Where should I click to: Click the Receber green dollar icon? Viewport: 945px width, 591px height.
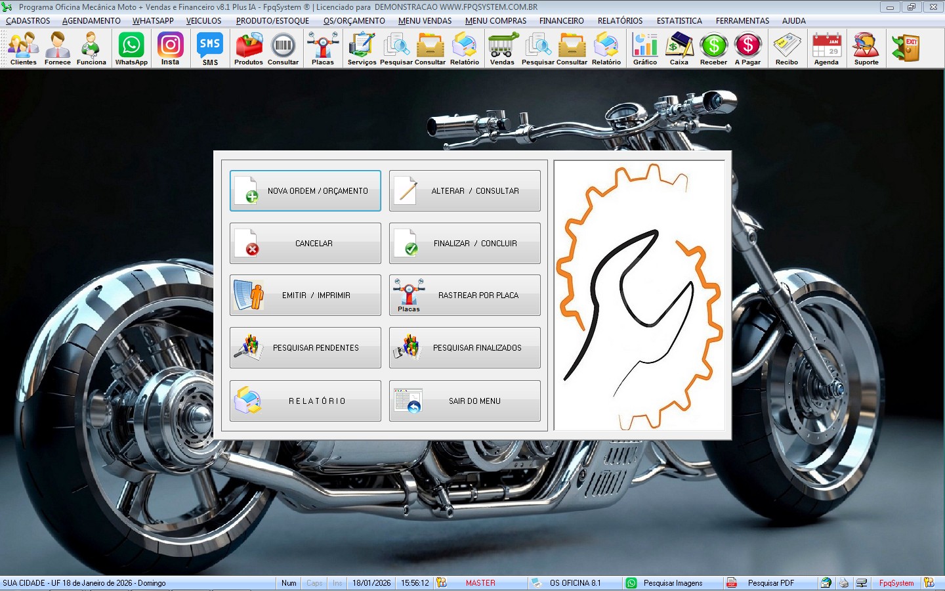(x=713, y=49)
